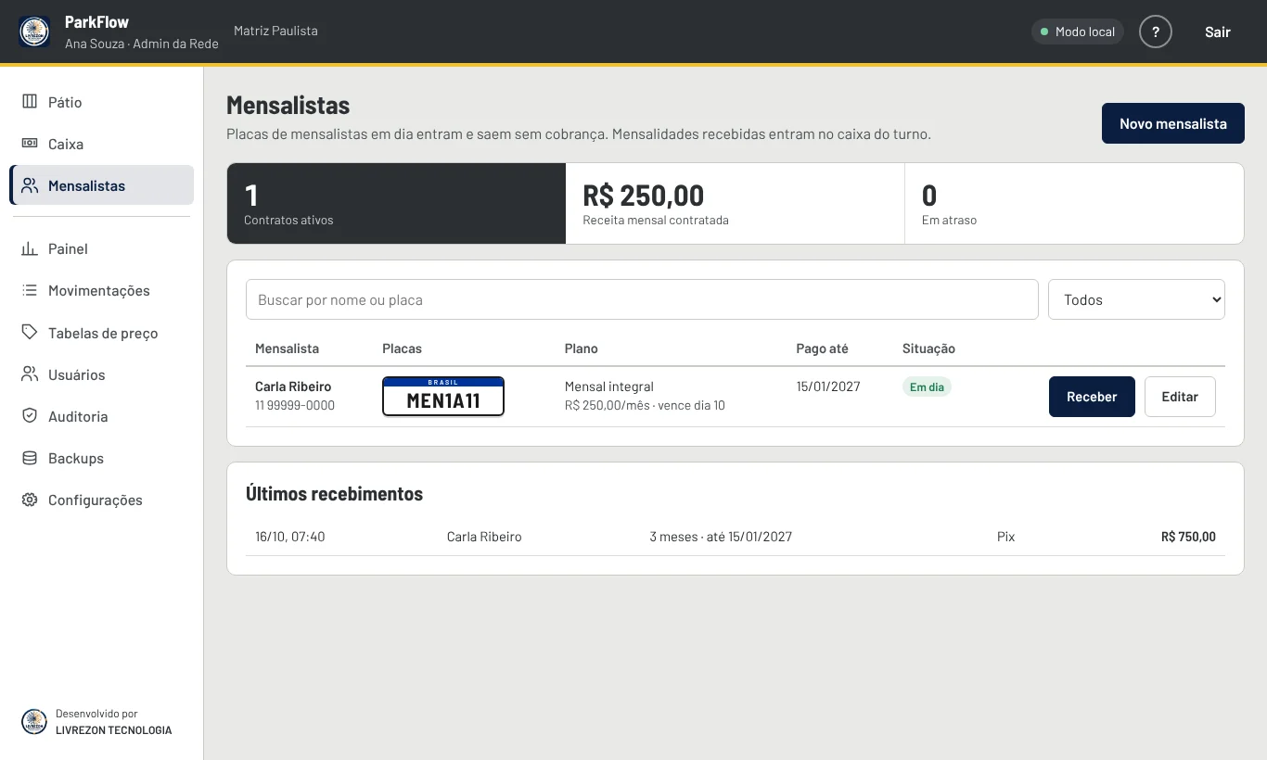Click the Painel bar chart icon
Image resolution: width=1267 pixels, height=760 pixels.
(30, 248)
